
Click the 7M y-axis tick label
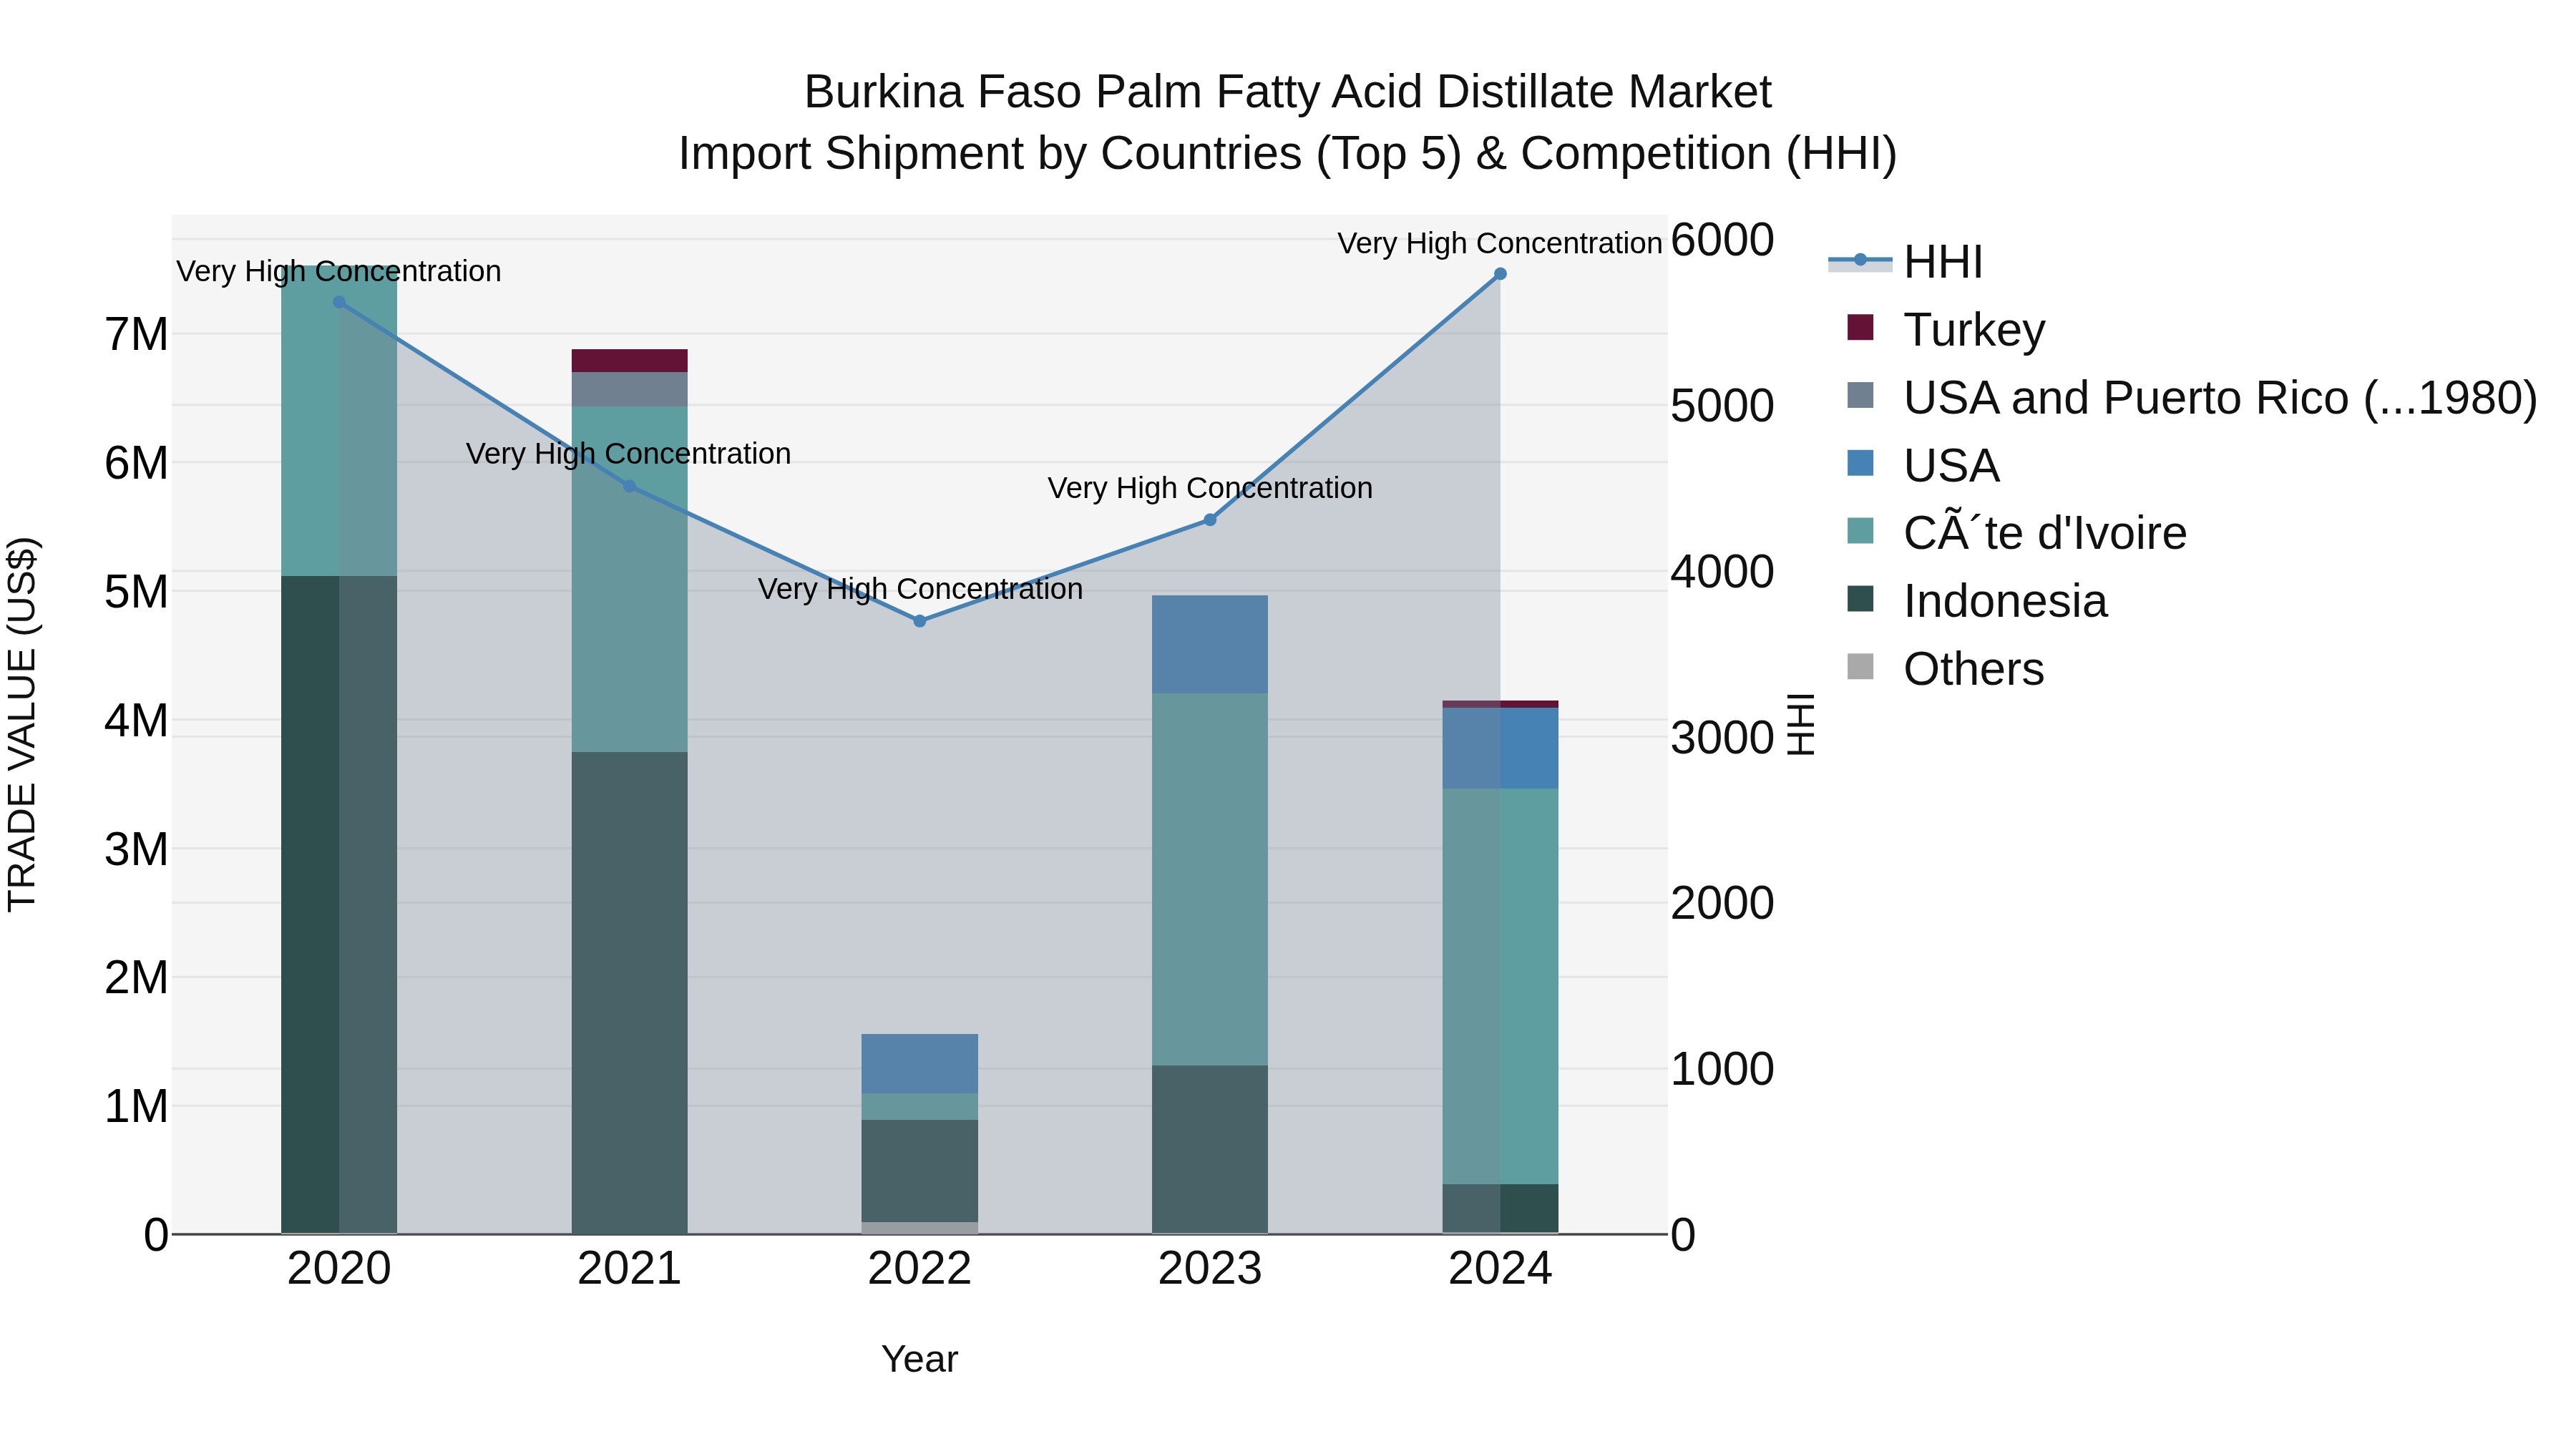click(x=137, y=334)
